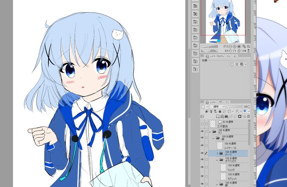The image size is (287, 187).
Task: Tick the select checkbox of リュック layer
Action: pyautogui.click(x=206, y=167)
